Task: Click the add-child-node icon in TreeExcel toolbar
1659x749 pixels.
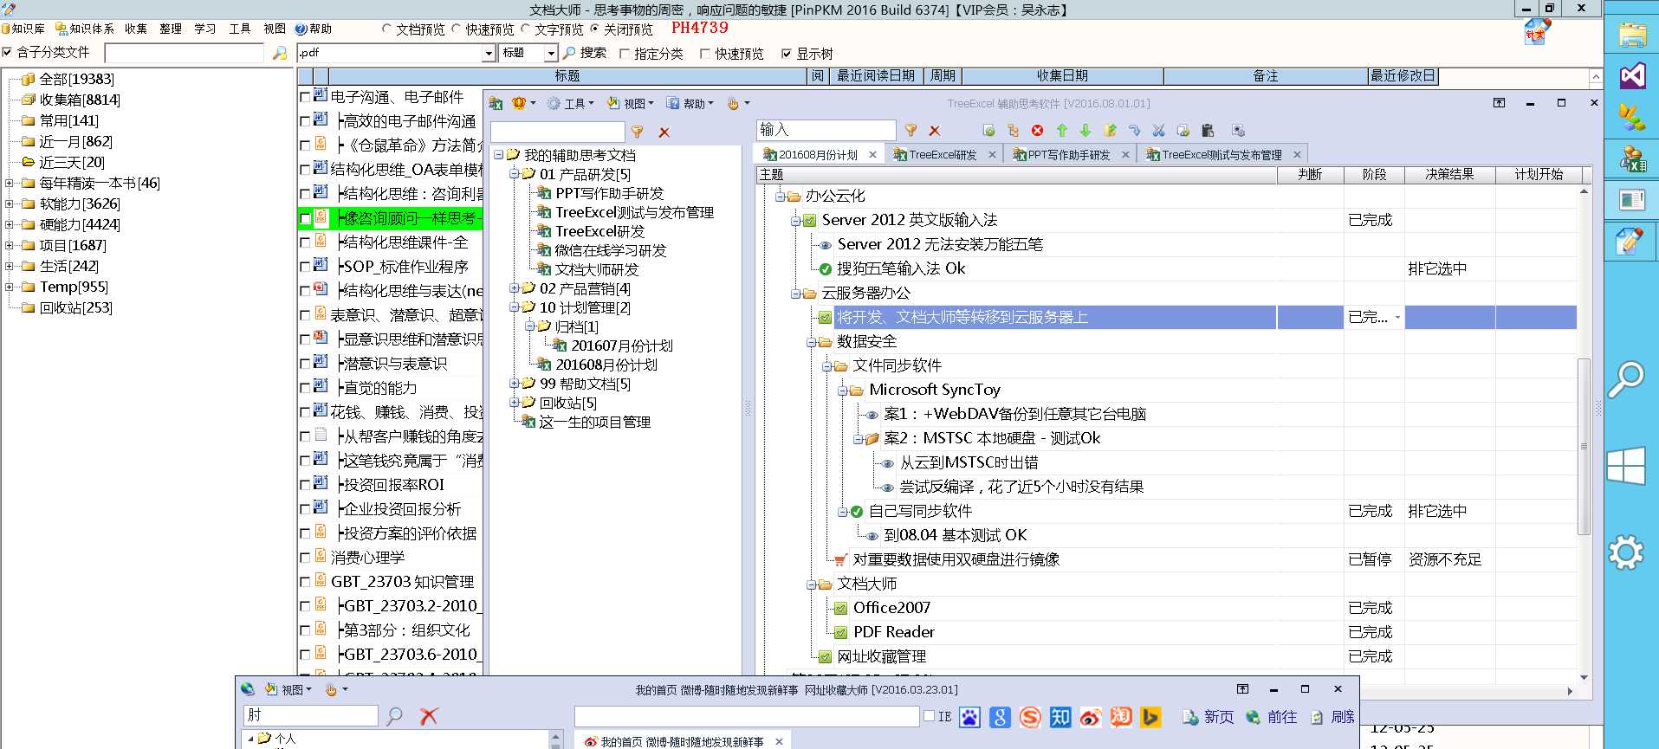Action: coord(1013,131)
